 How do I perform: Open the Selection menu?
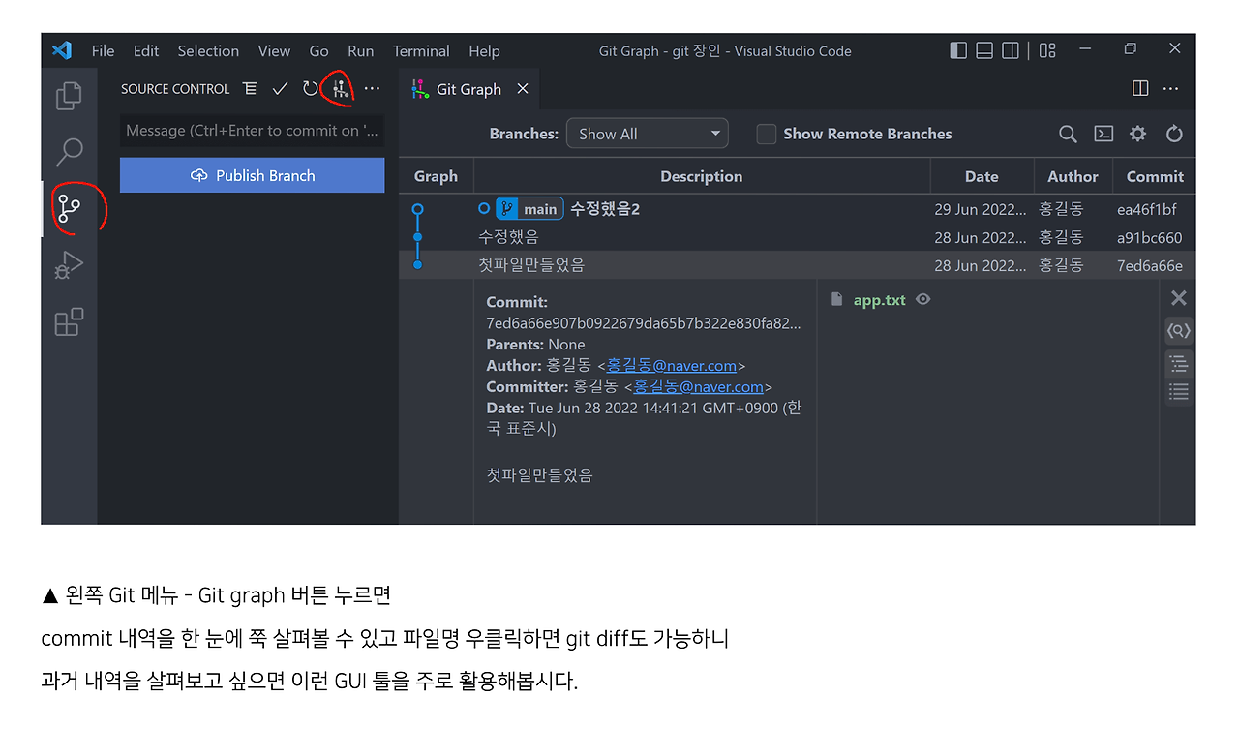click(x=208, y=50)
